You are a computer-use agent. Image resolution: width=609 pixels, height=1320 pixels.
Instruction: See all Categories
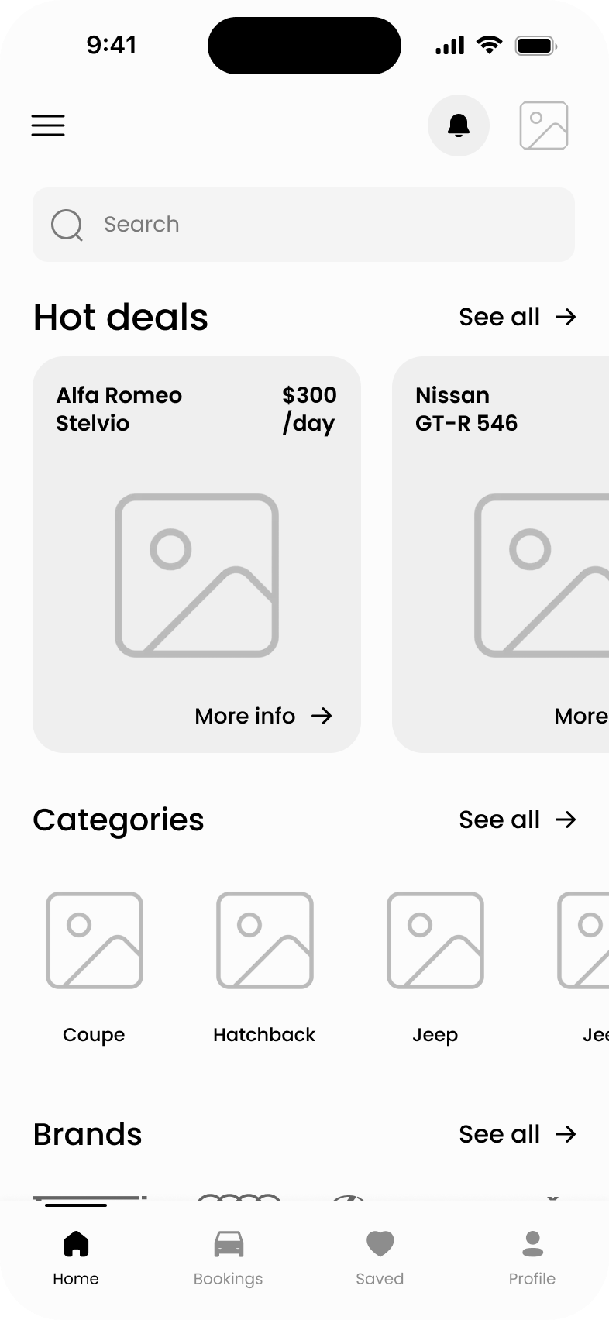click(x=517, y=820)
